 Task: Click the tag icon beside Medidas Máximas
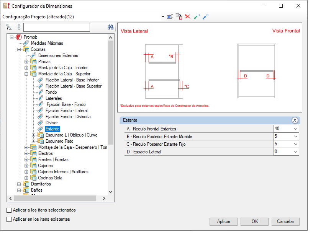(26, 43)
